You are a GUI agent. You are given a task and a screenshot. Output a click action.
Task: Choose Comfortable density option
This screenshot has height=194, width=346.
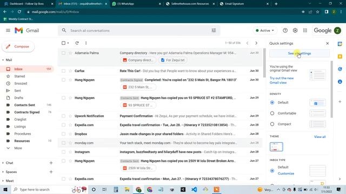tap(272, 113)
